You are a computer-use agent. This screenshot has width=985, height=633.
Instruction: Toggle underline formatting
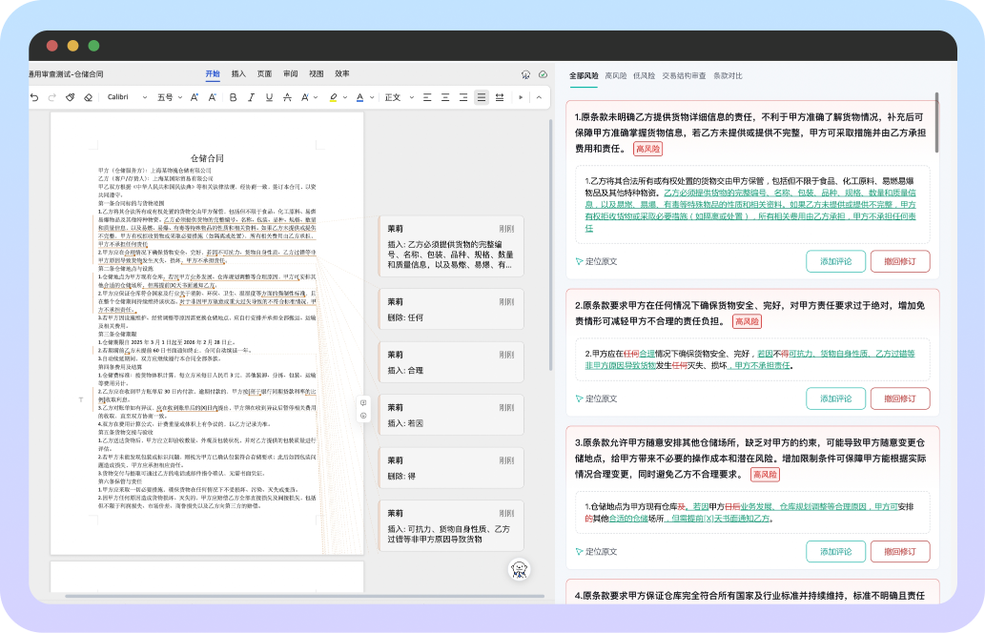(x=269, y=97)
